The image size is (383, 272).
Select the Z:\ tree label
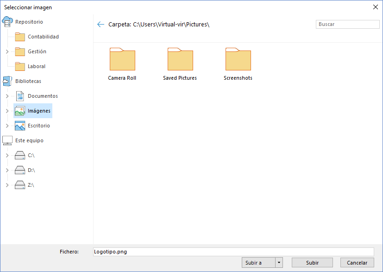click(x=31, y=185)
